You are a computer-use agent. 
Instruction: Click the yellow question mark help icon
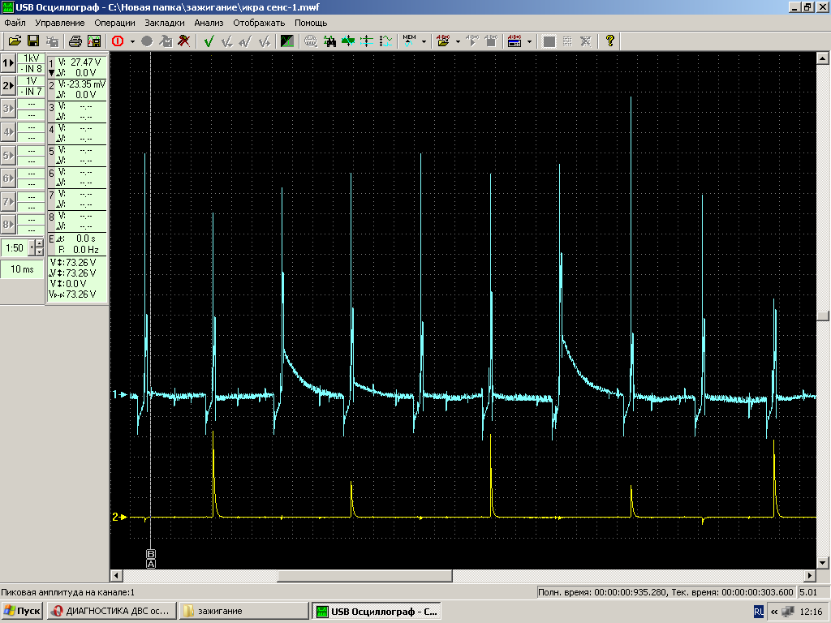tap(610, 41)
